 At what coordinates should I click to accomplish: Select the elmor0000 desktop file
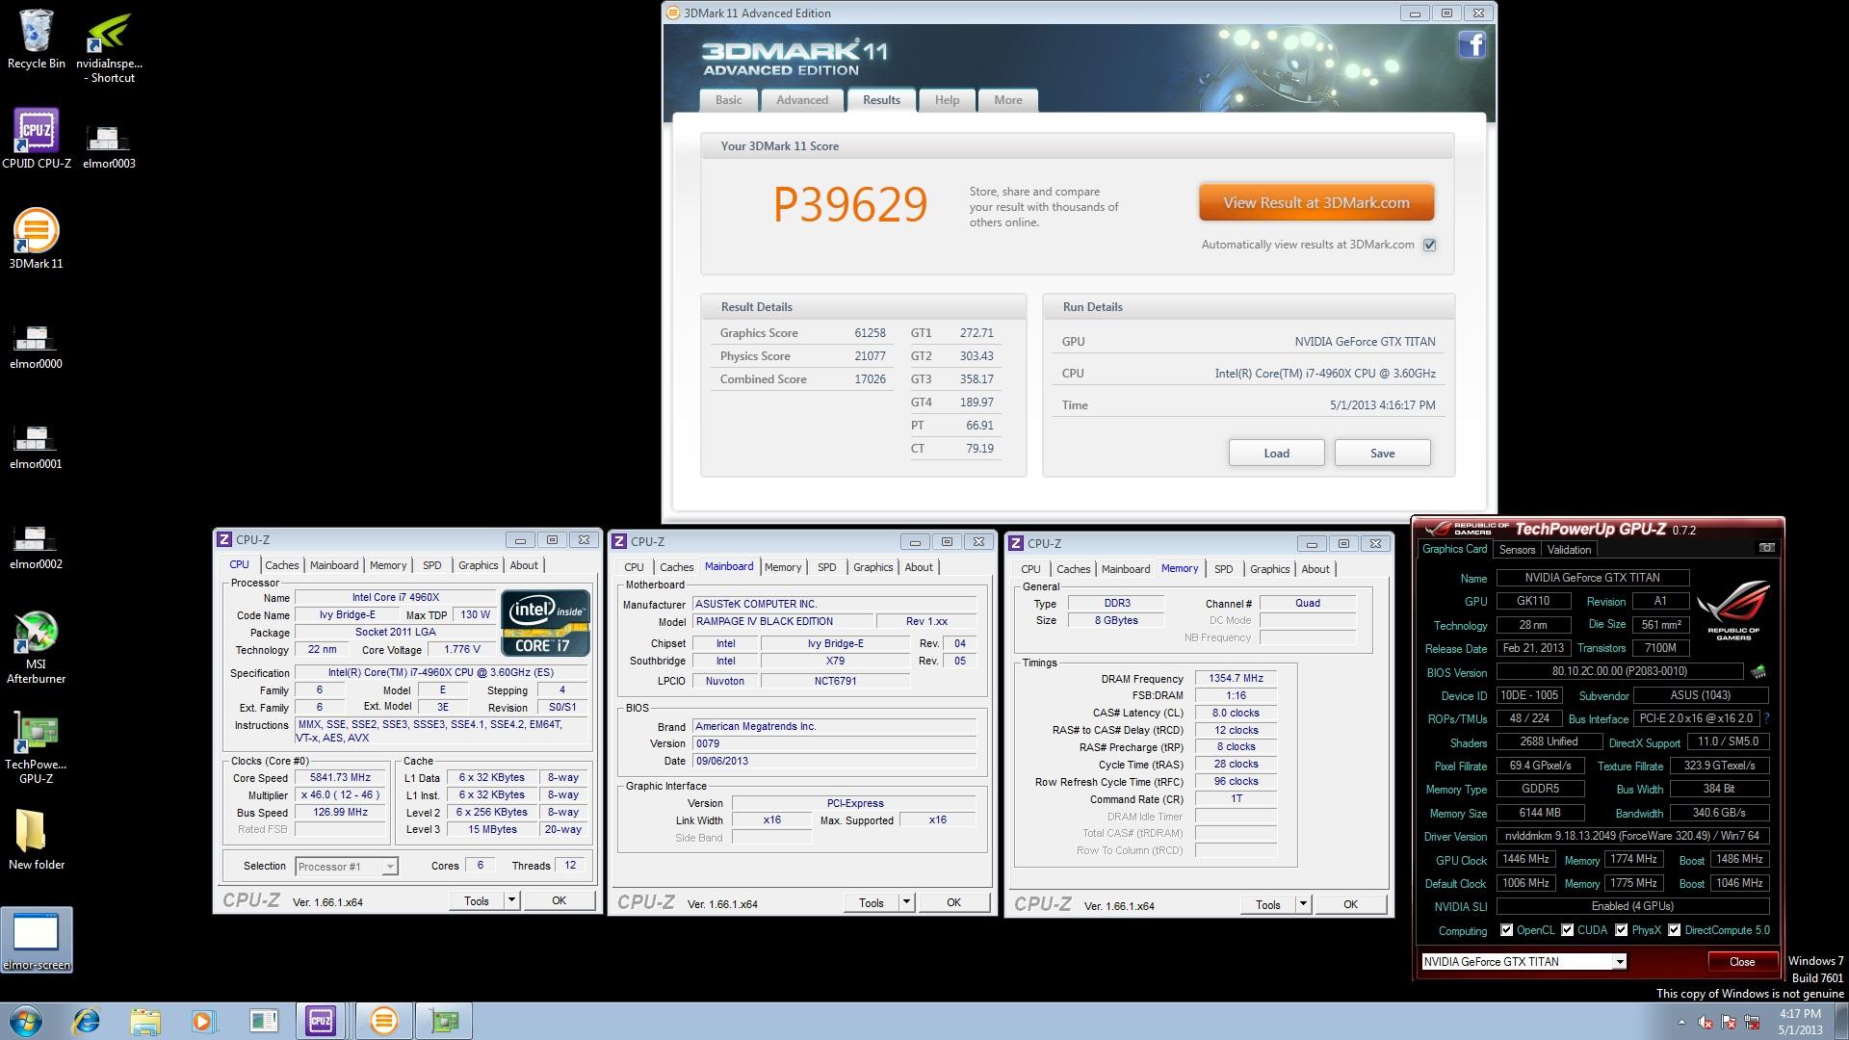(37, 347)
